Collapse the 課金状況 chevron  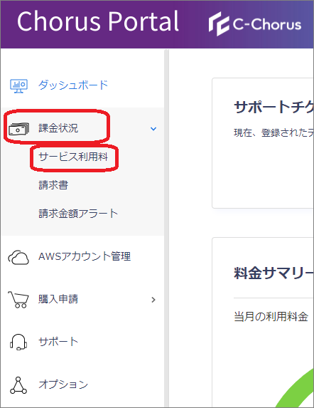click(x=153, y=129)
